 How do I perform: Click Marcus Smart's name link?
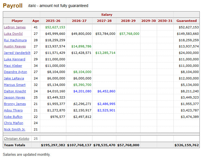click(15, 85)
